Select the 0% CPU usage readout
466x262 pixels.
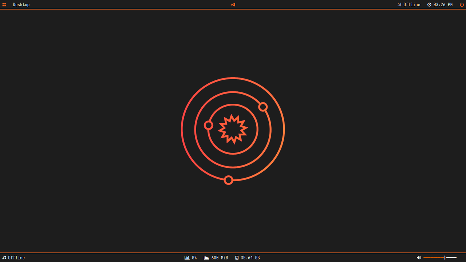click(194, 258)
